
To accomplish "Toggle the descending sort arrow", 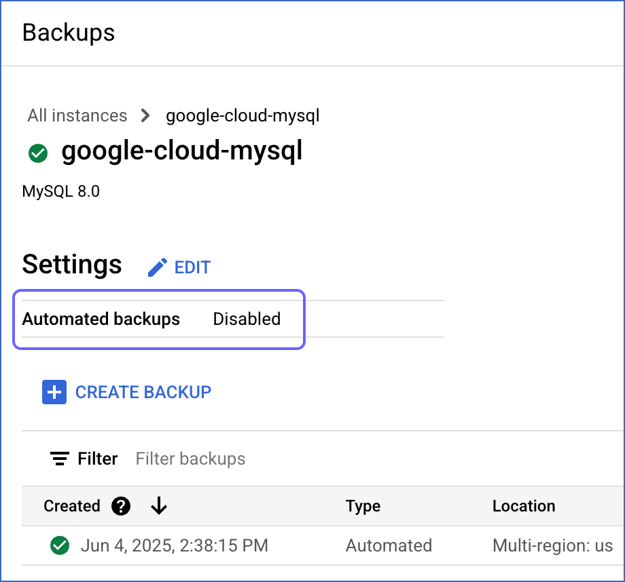I will click(159, 505).
